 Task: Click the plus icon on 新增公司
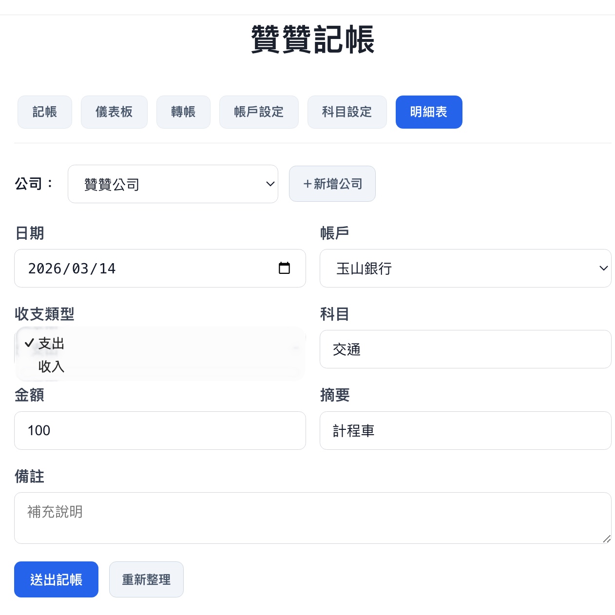[307, 184]
